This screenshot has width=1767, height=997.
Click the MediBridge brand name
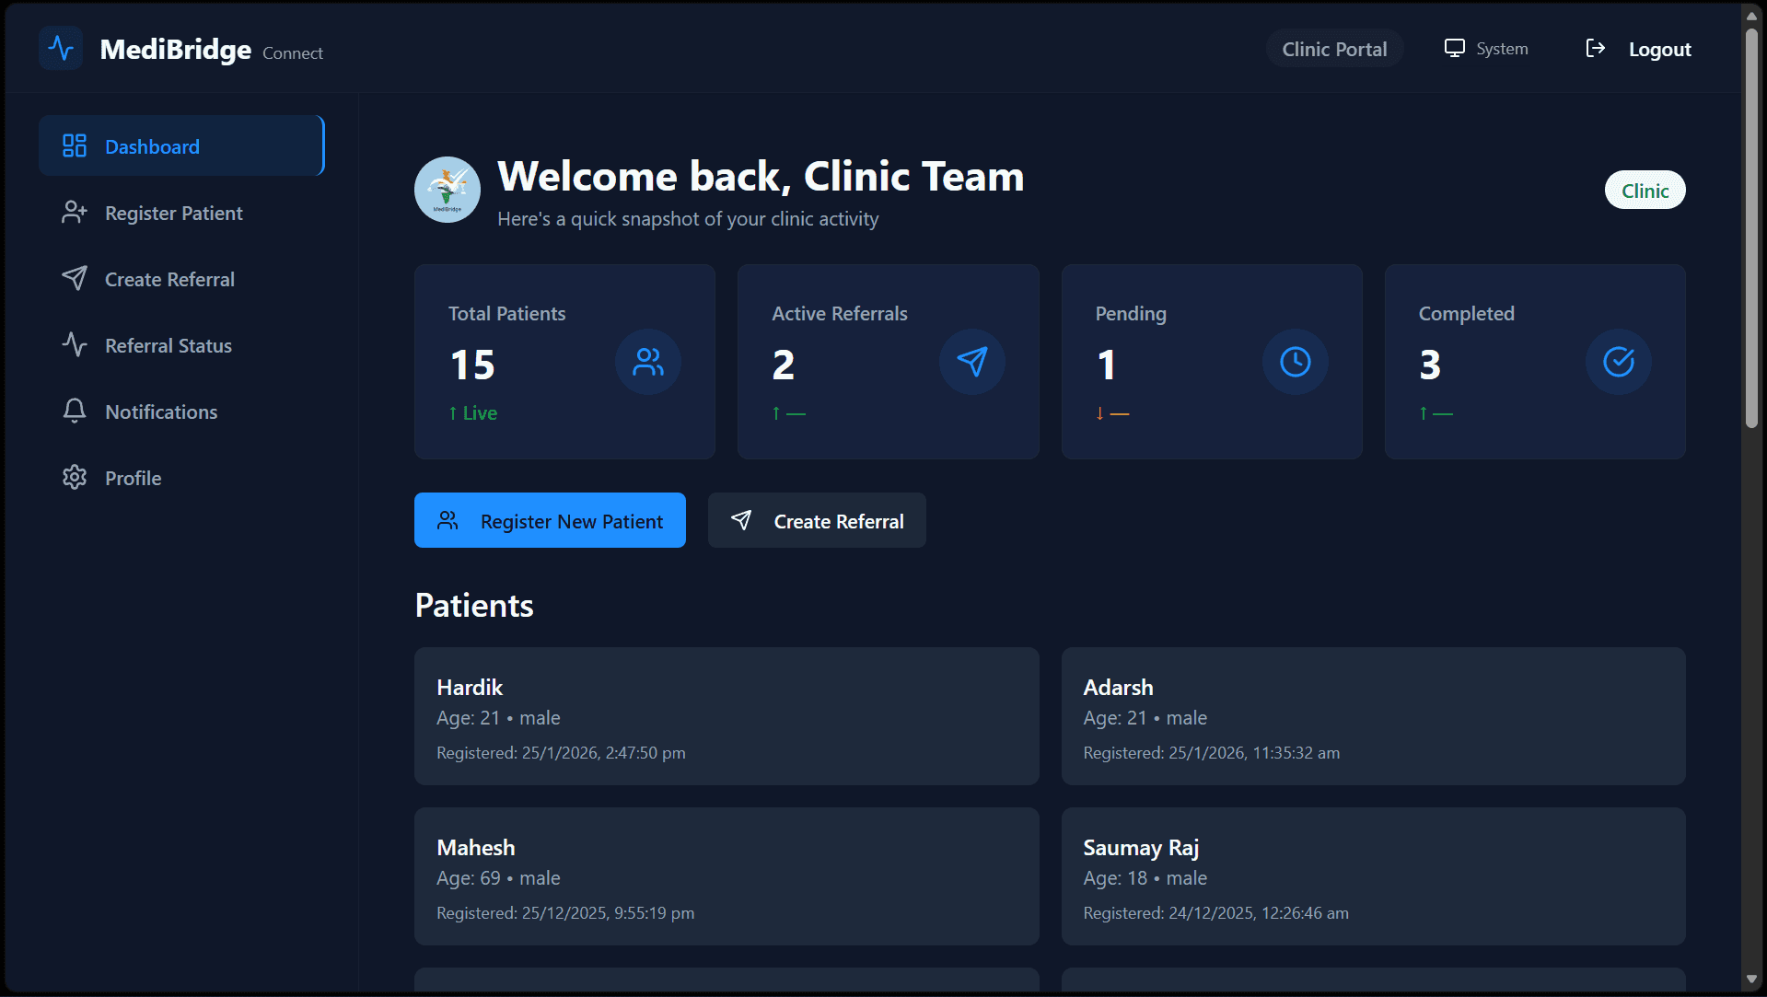(x=175, y=49)
